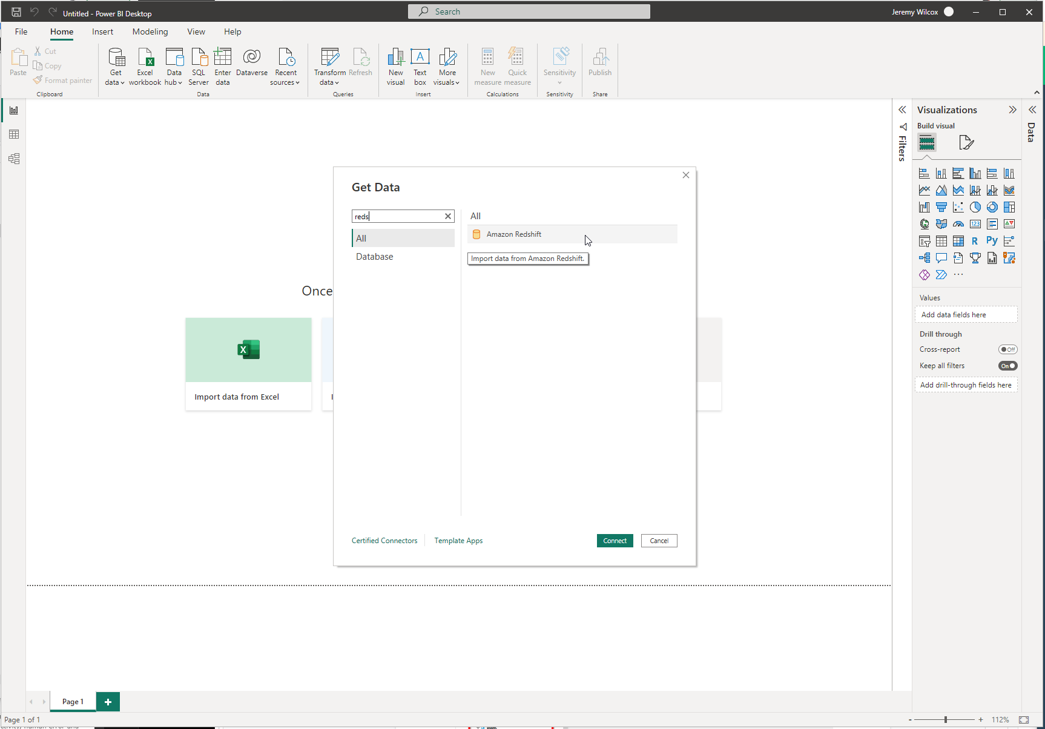The width and height of the screenshot is (1045, 729).
Task: Open SQL Server data source
Action: (199, 67)
